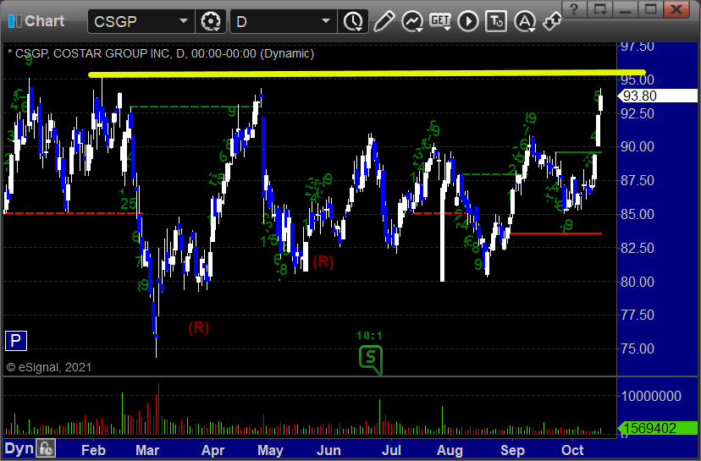Image resolution: width=701 pixels, height=461 pixels.
Task: Click the P button on the chart
Action: click(x=15, y=341)
